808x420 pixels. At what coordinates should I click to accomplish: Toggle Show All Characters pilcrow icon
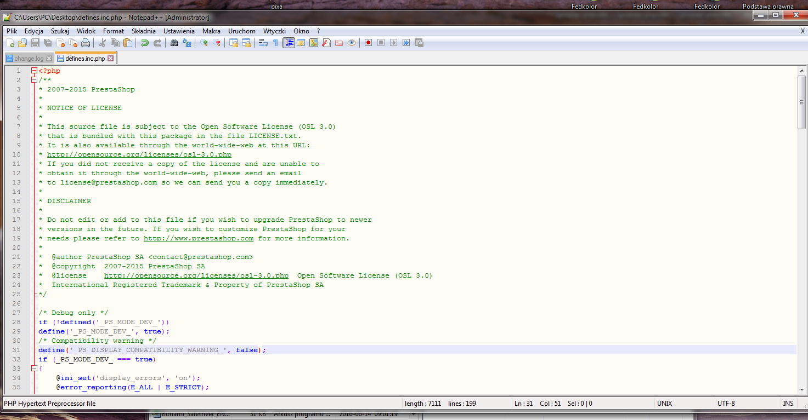point(275,43)
